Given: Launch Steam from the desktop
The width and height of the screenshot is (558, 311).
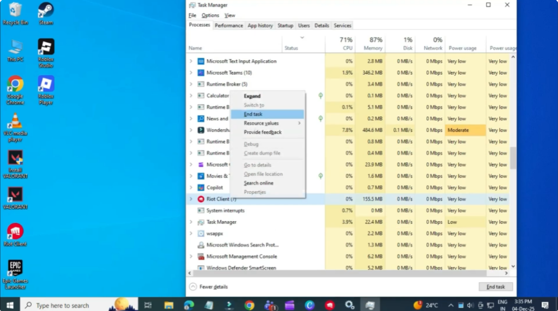Looking at the screenshot, I should point(46,14).
